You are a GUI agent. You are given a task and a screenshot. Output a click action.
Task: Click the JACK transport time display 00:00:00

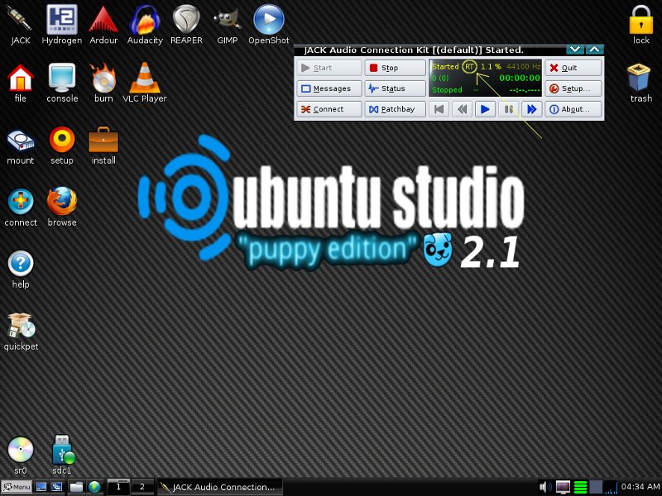tap(520, 78)
